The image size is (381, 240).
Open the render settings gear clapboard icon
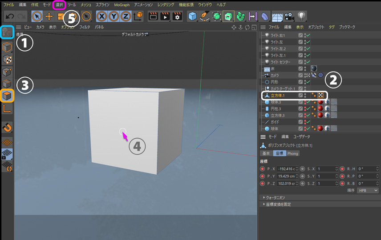click(177, 16)
